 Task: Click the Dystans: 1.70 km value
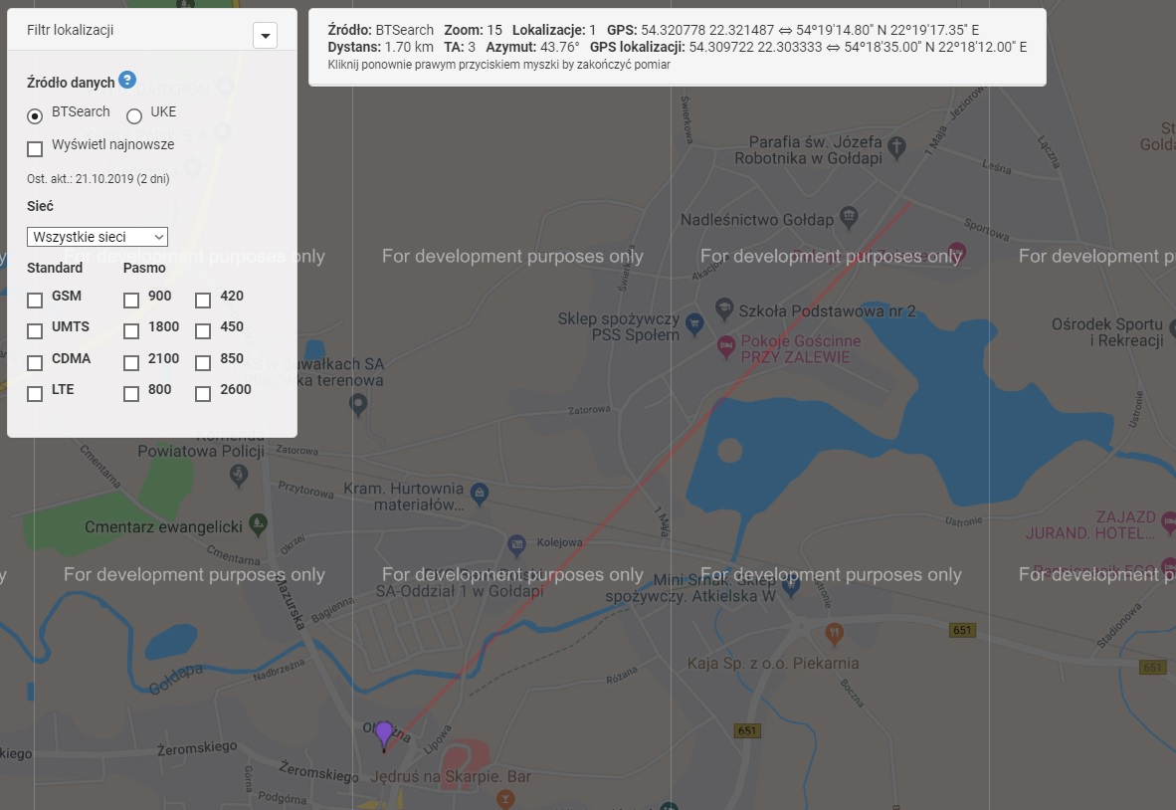[x=380, y=47]
